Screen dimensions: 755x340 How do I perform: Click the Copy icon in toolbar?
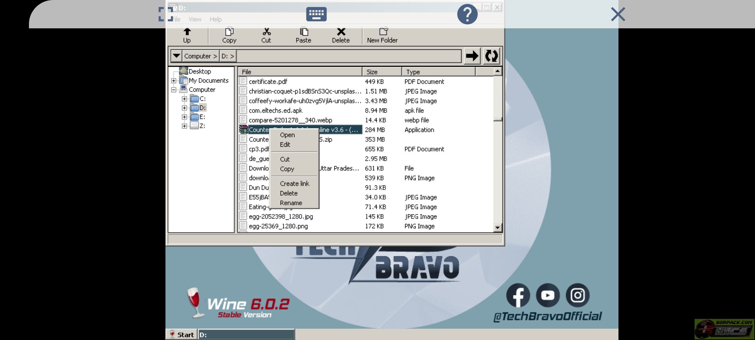[229, 35]
